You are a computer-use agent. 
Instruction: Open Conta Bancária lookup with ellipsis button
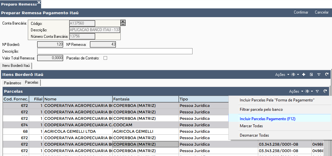click(123, 24)
